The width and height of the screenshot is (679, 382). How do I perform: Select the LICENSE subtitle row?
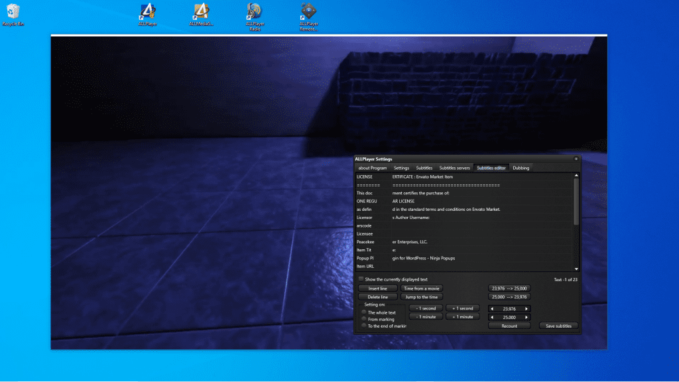pyautogui.click(x=464, y=176)
